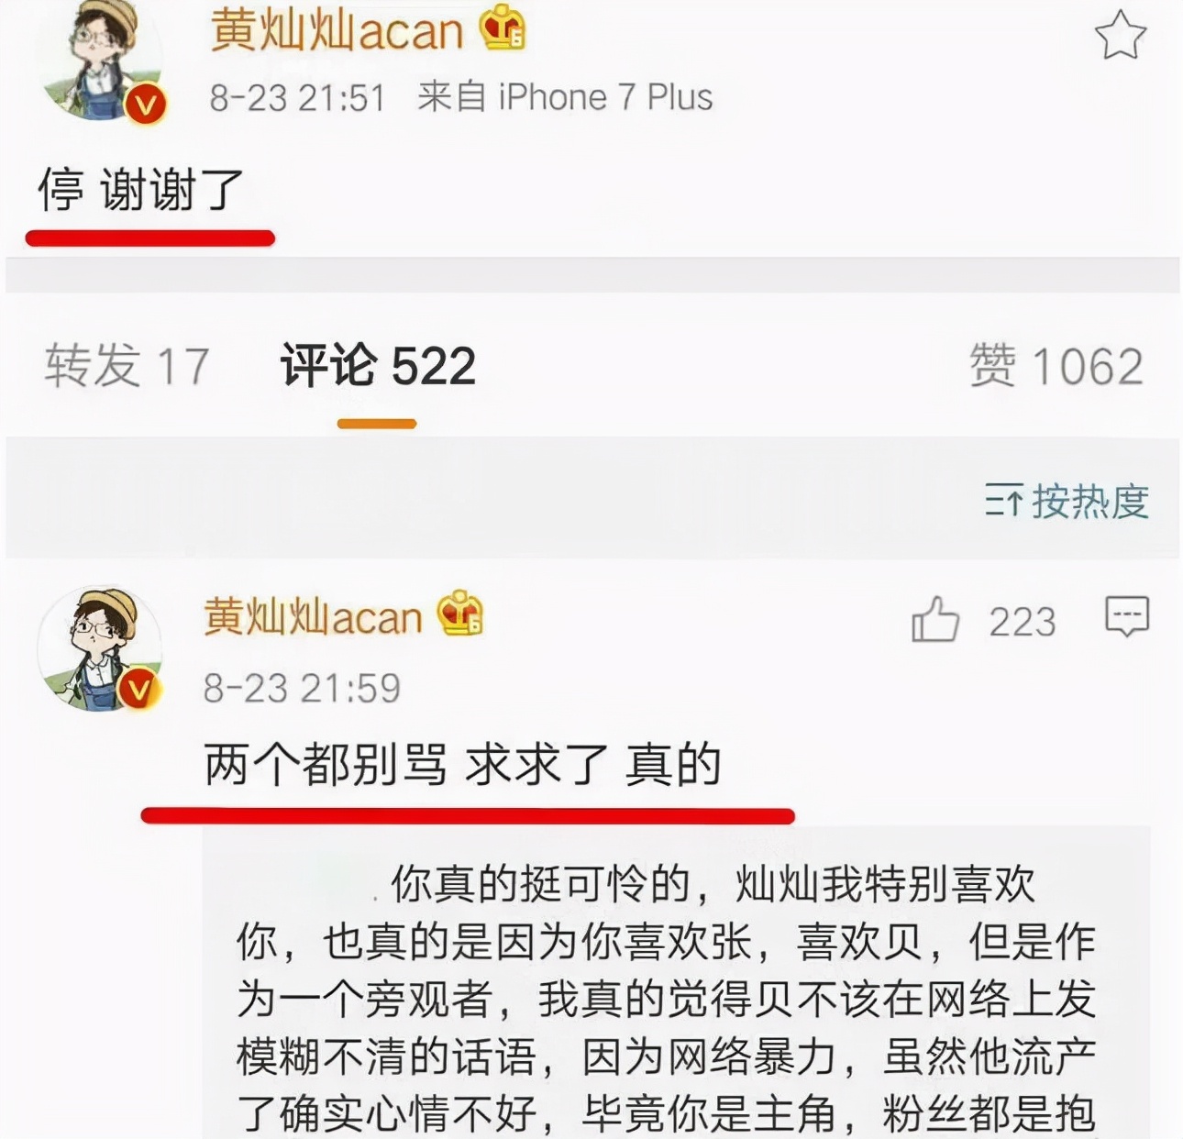
Task: Open the 赞 1062 likes tab
Action: tap(1056, 366)
